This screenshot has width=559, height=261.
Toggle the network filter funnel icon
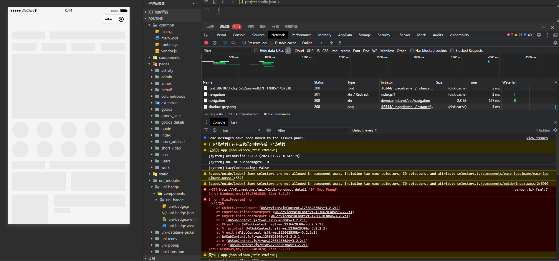pyautogui.click(x=225, y=43)
